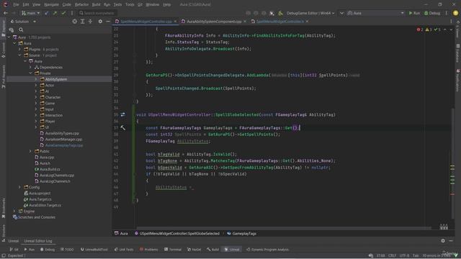Open the Build tool window

(213, 250)
